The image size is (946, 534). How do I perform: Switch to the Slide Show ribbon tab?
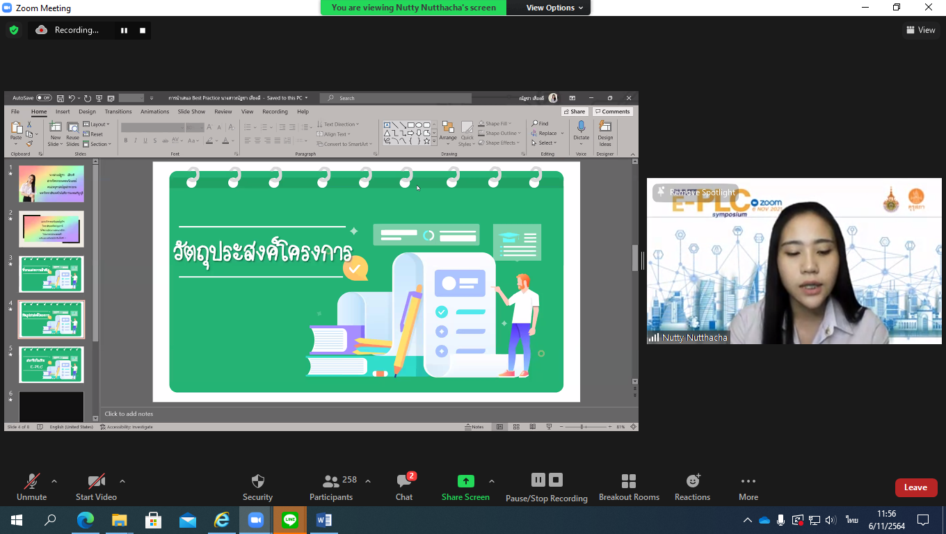(x=191, y=111)
